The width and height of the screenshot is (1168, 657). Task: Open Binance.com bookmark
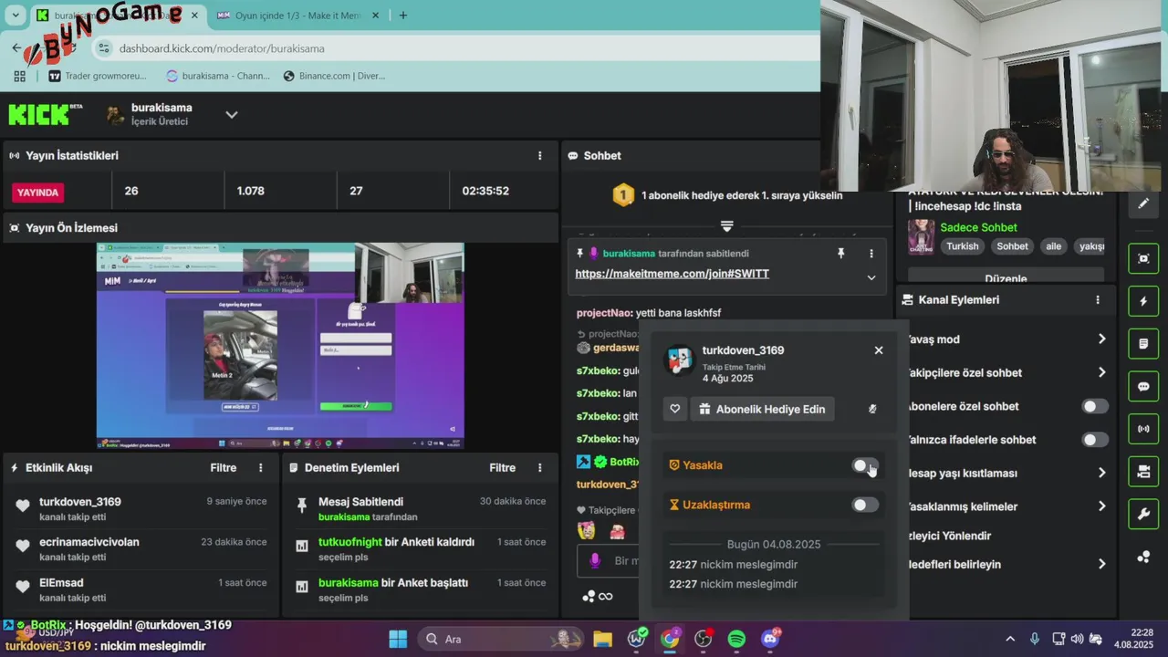pos(334,76)
